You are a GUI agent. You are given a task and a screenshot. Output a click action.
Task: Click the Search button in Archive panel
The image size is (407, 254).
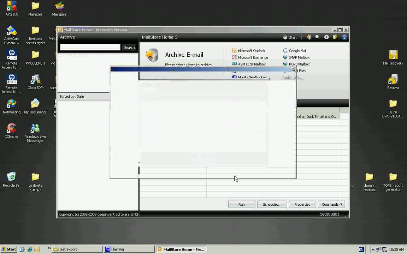pos(129,47)
